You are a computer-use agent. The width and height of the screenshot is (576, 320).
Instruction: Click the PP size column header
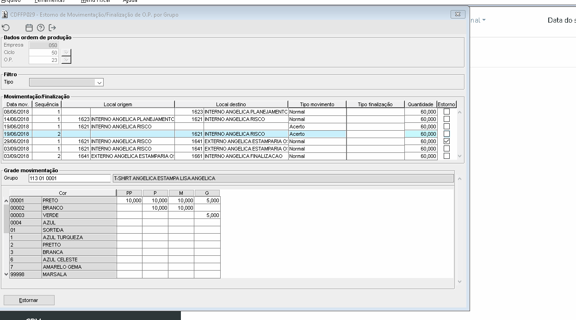point(129,193)
